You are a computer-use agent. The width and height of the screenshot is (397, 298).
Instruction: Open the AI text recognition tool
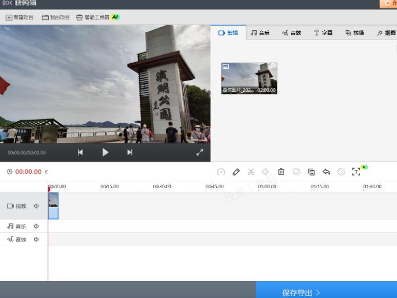pyautogui.click(x=356, y=171)
